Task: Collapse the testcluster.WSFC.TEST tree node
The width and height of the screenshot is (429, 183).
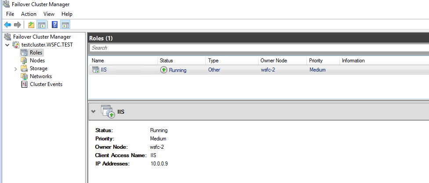Action: (7, 45)
